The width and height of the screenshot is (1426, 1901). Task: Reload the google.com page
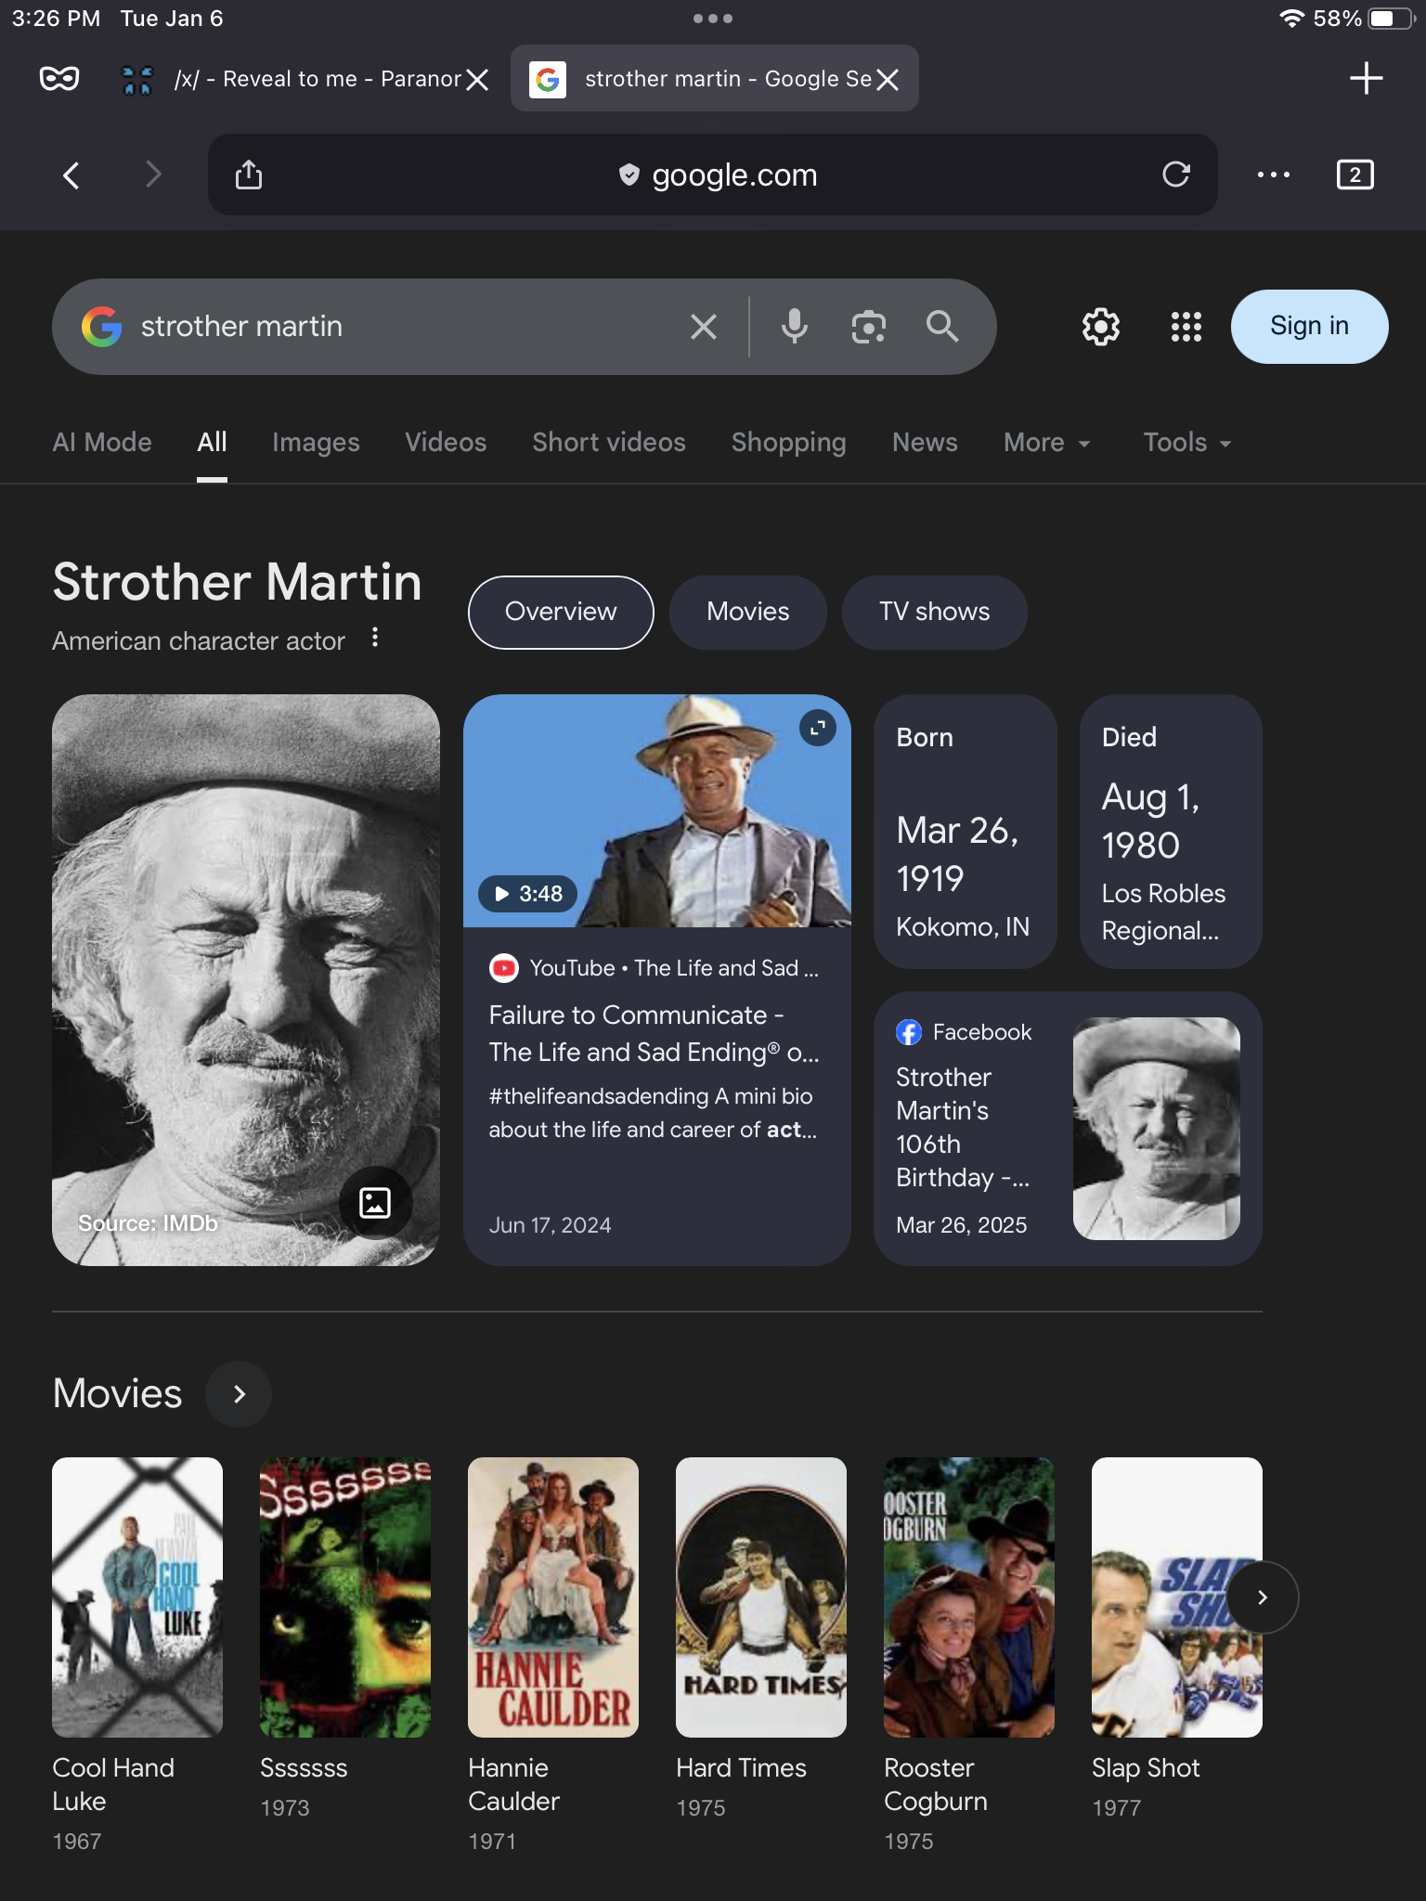coord(1175,174)
